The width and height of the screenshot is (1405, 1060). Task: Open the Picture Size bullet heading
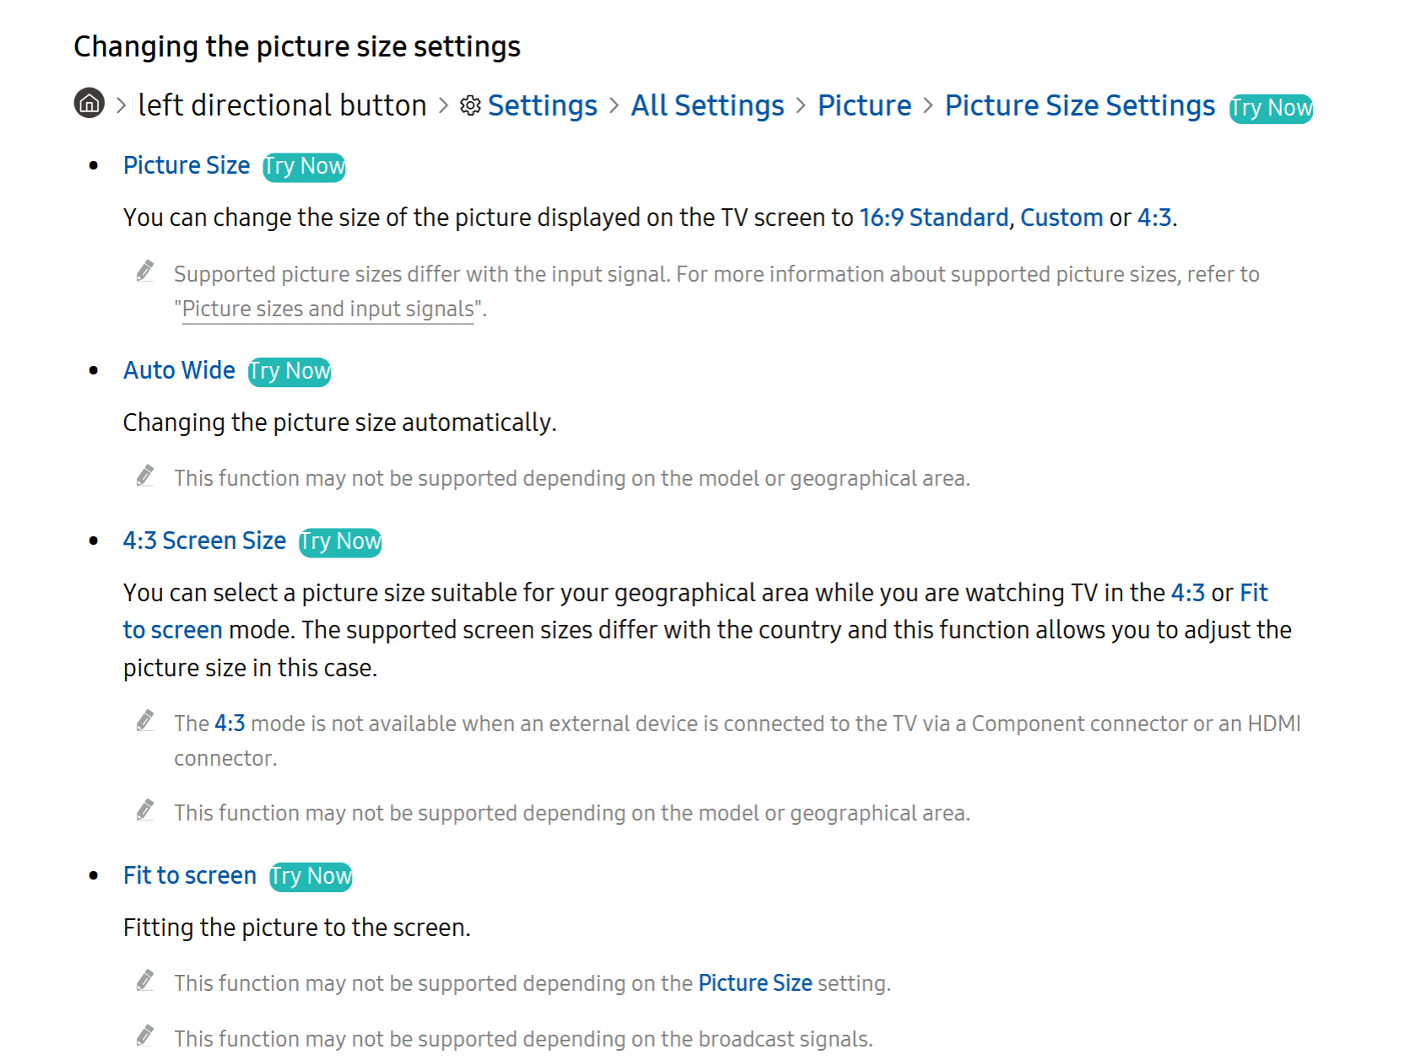click(186, 165)
